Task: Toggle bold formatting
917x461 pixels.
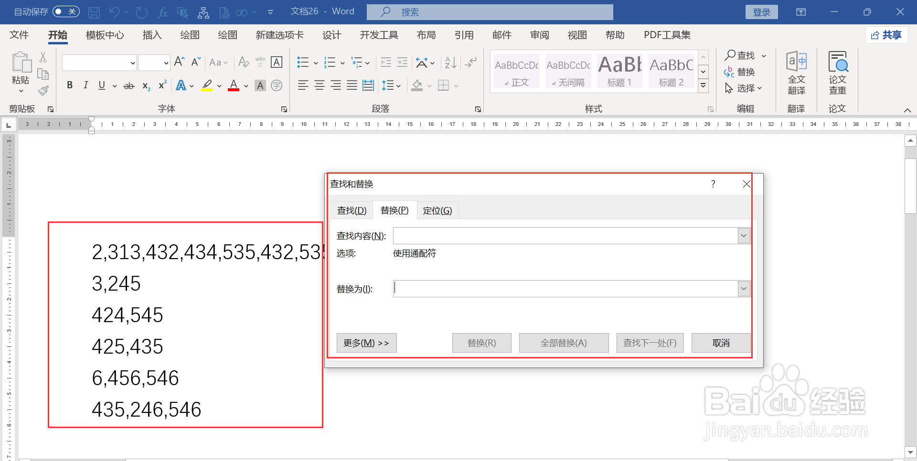Action: [69, 85]
